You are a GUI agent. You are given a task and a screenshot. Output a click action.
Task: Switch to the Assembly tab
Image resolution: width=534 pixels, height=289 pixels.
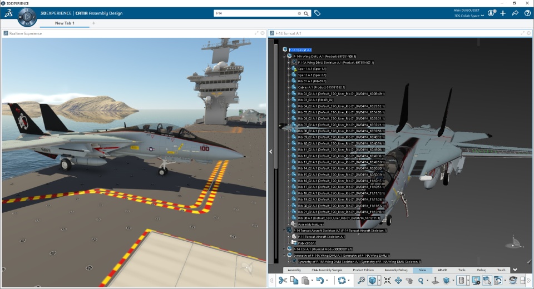(294, 270)
